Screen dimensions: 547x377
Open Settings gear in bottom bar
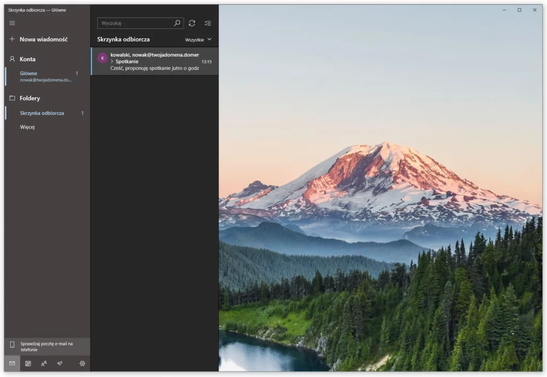click(82, 364)
